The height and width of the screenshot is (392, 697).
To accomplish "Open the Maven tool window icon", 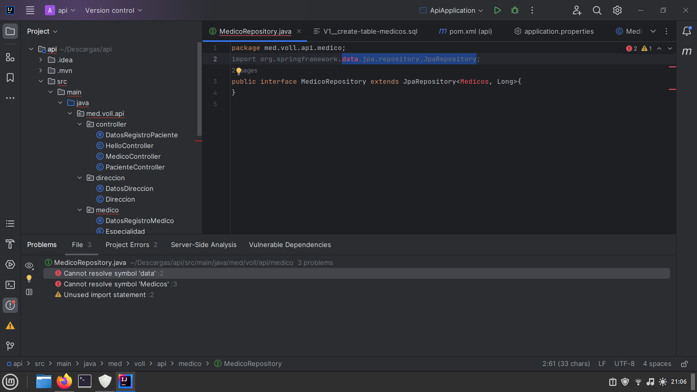I will point(687,52).
